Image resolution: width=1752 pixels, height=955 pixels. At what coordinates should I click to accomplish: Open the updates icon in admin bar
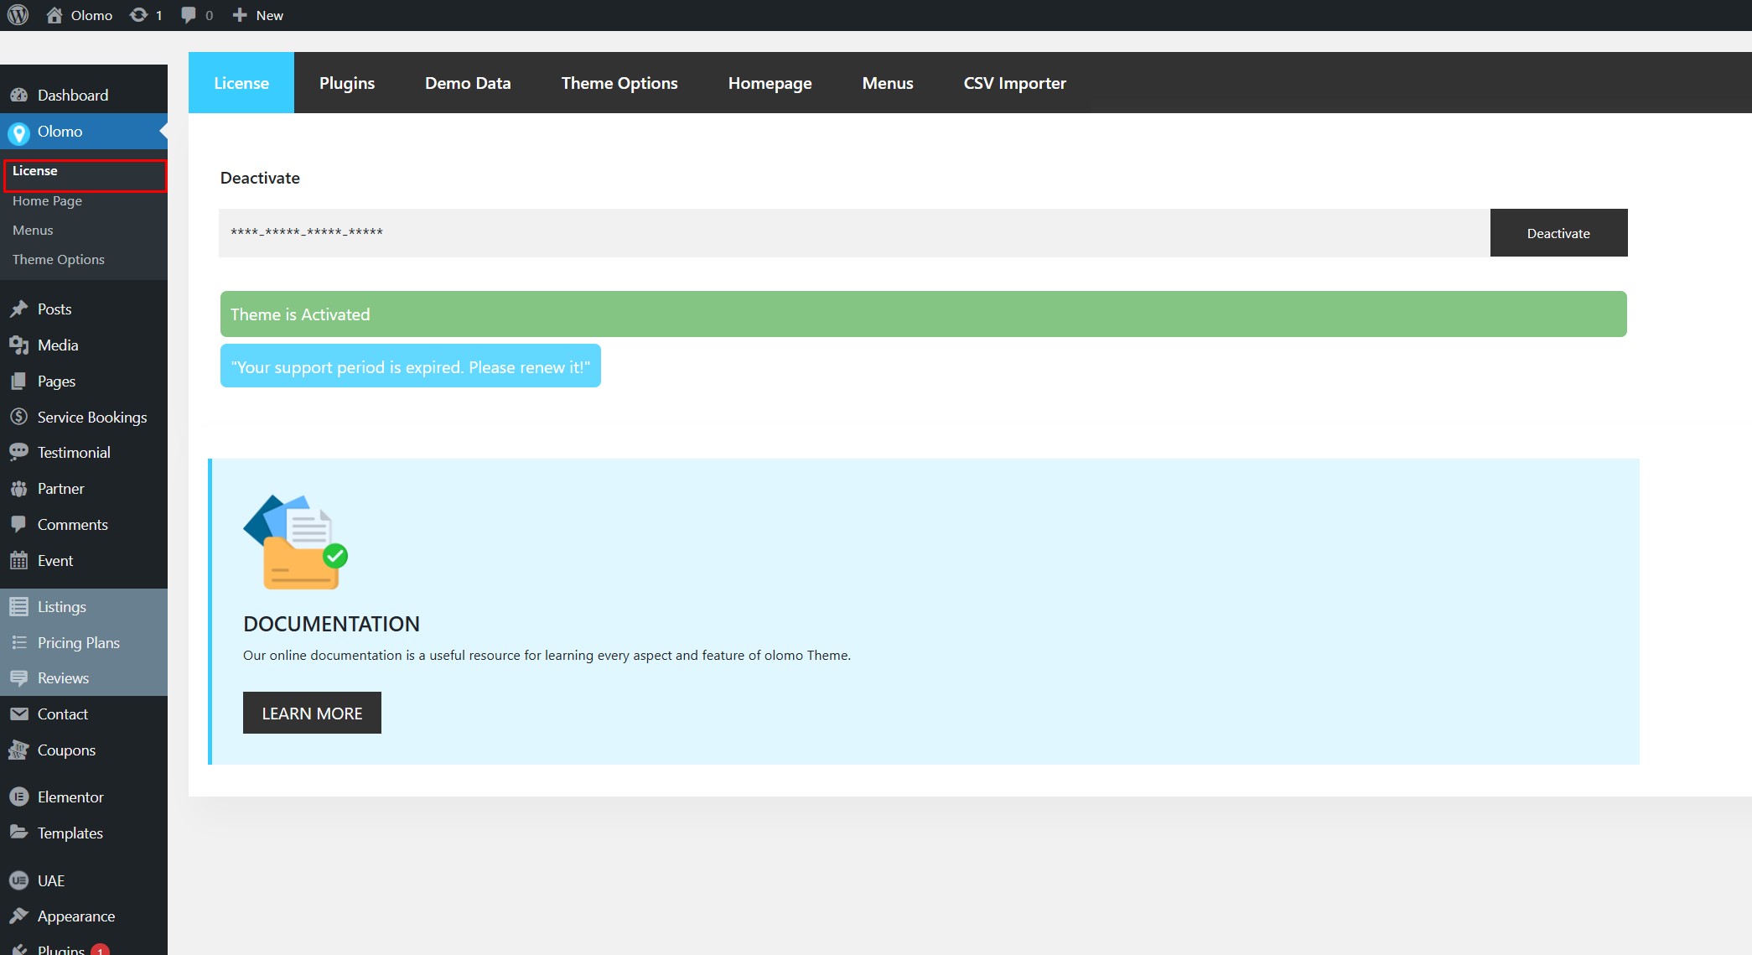tap(138, 15)
